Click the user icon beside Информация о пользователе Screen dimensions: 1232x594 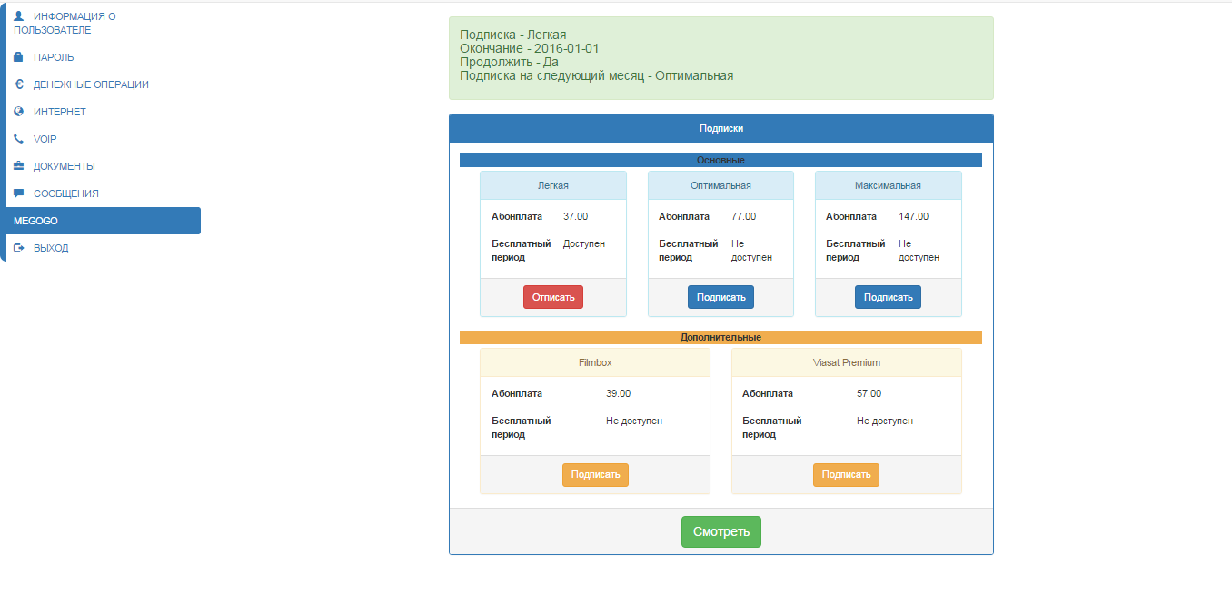coord(18,16)
